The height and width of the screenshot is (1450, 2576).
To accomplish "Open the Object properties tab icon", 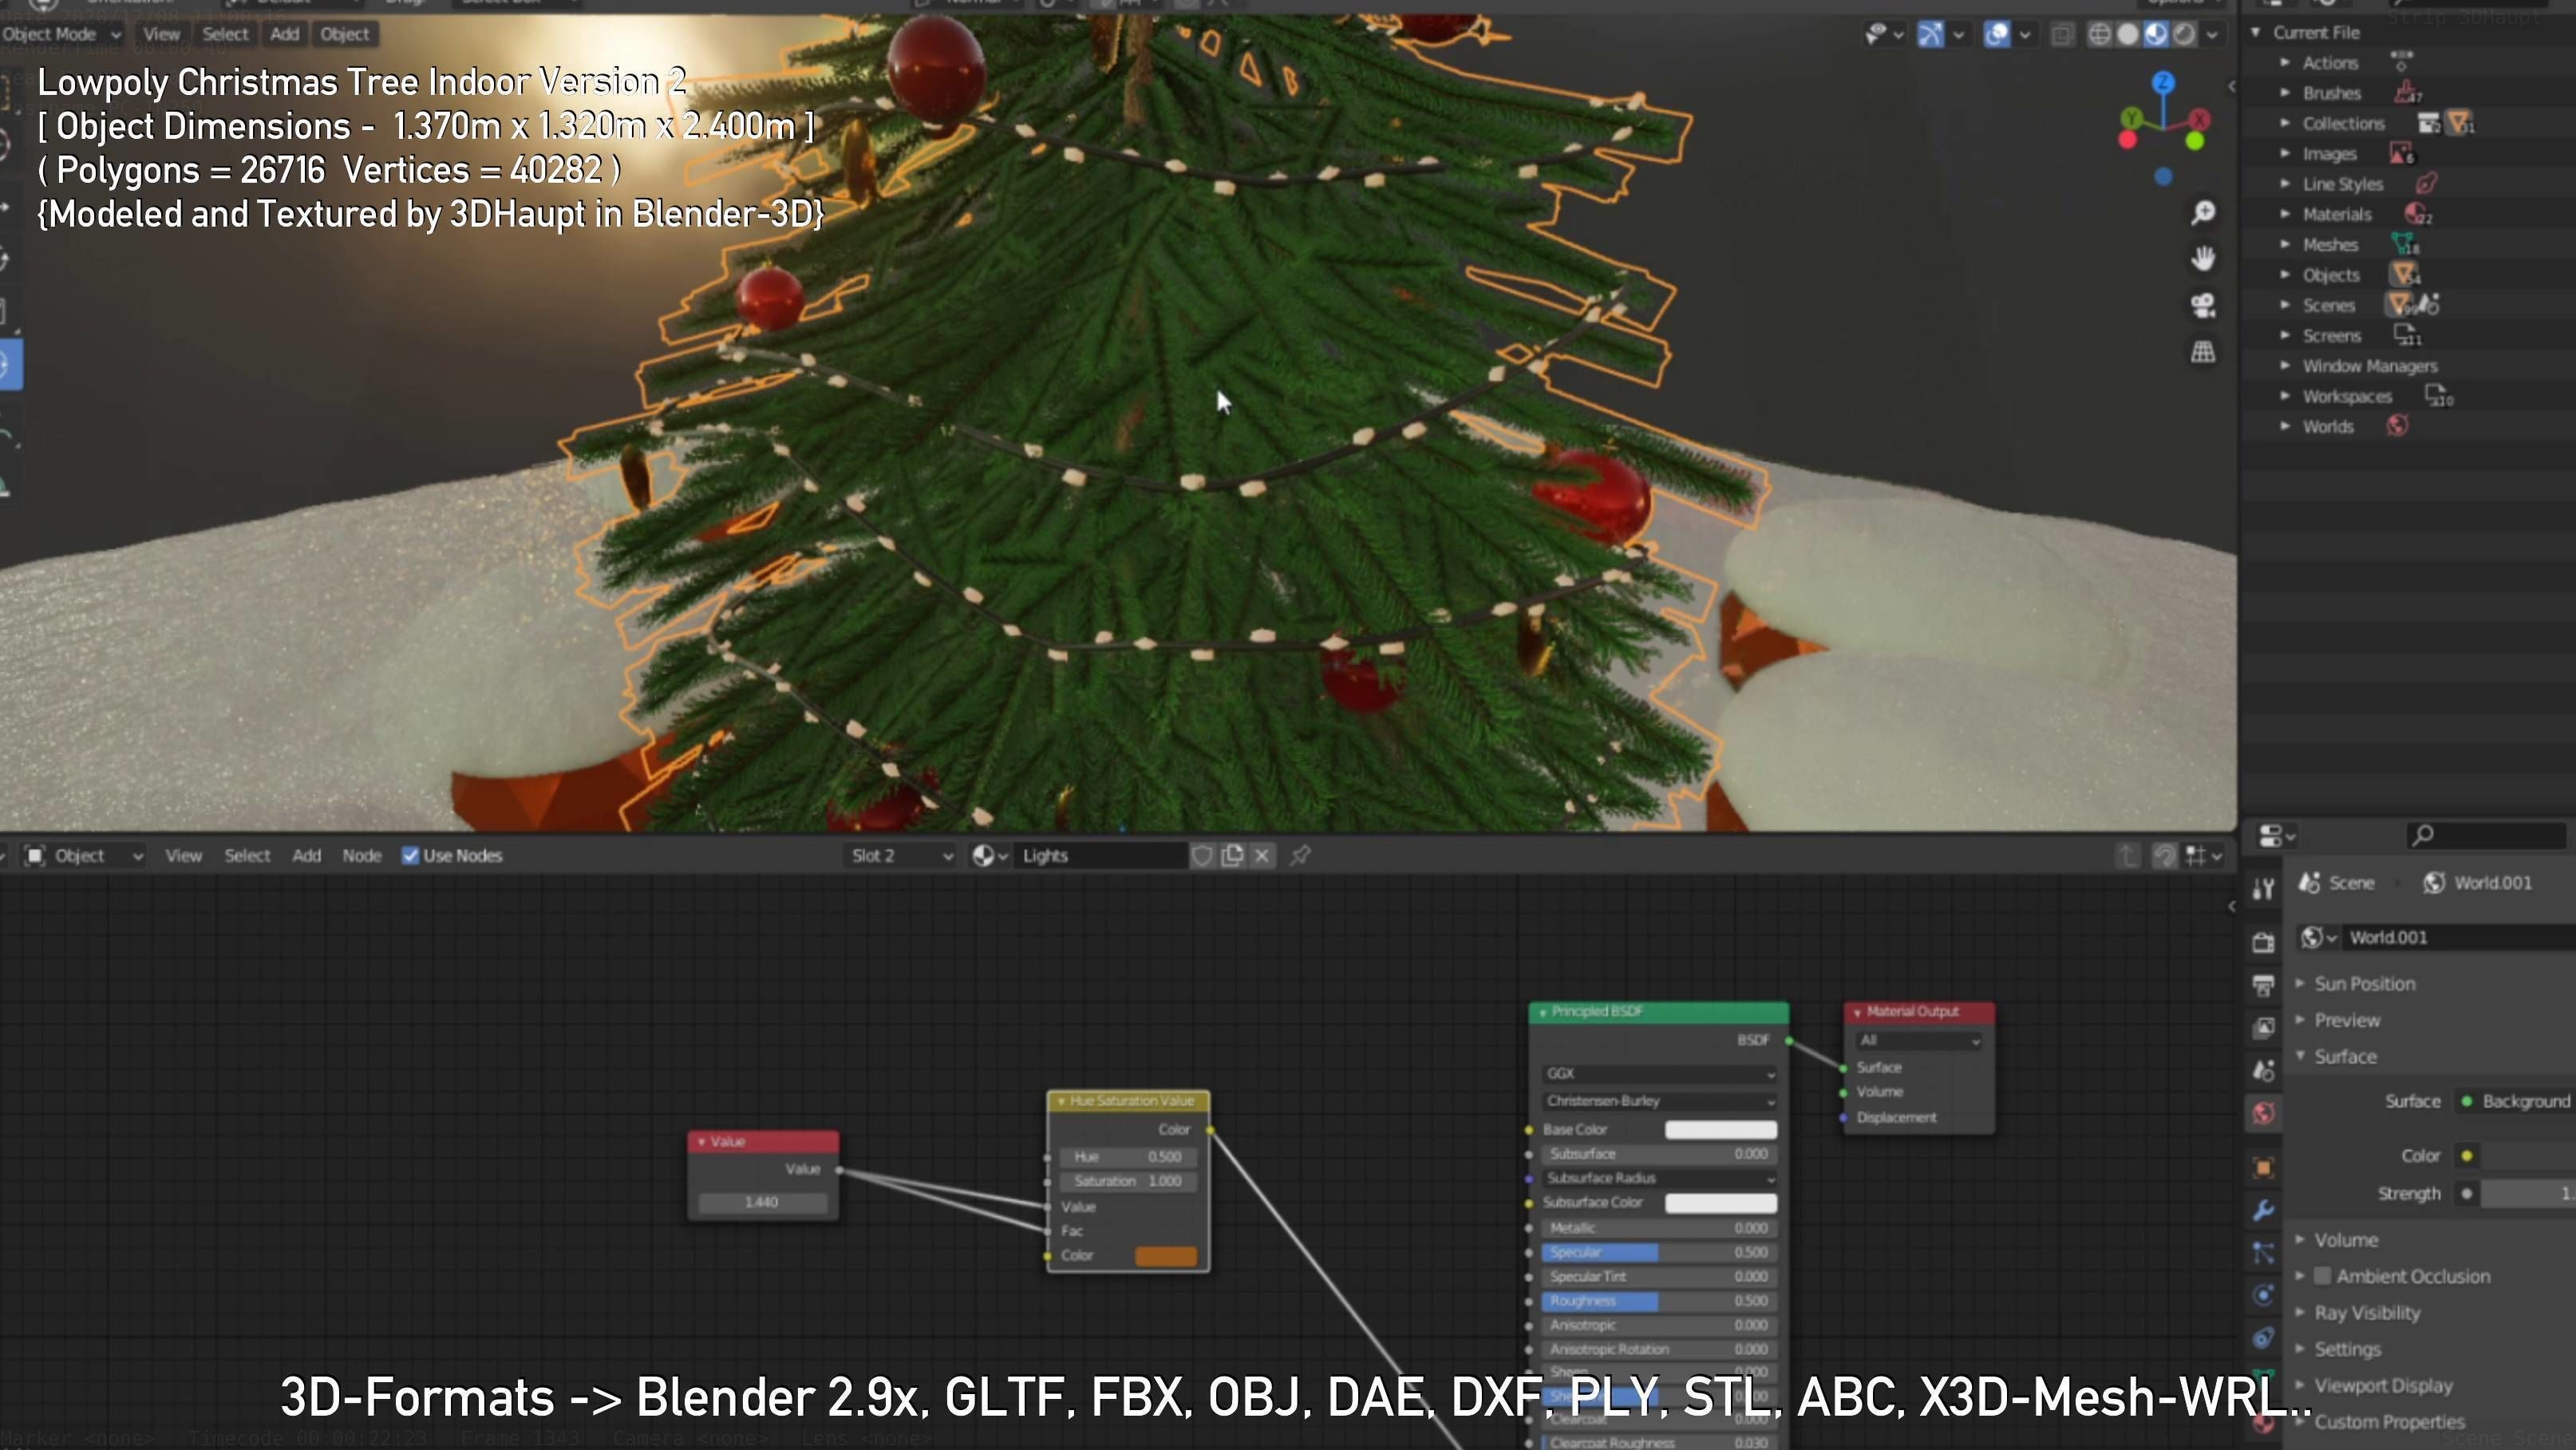I will coord(2264,1167).
